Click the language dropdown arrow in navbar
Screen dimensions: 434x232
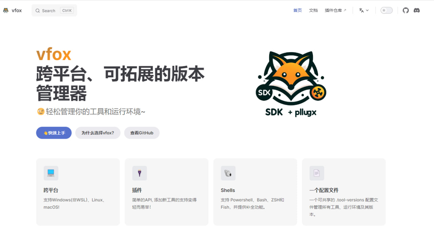pyautogui.click(x=367, y=10)
